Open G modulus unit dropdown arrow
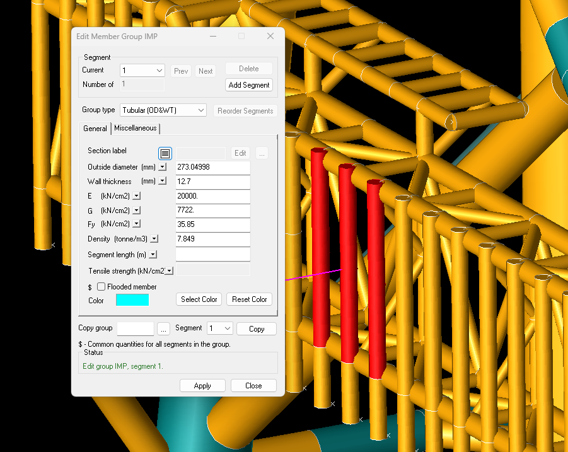The height and width of the screenshot is (452, 568). click(x=137, y=210)
